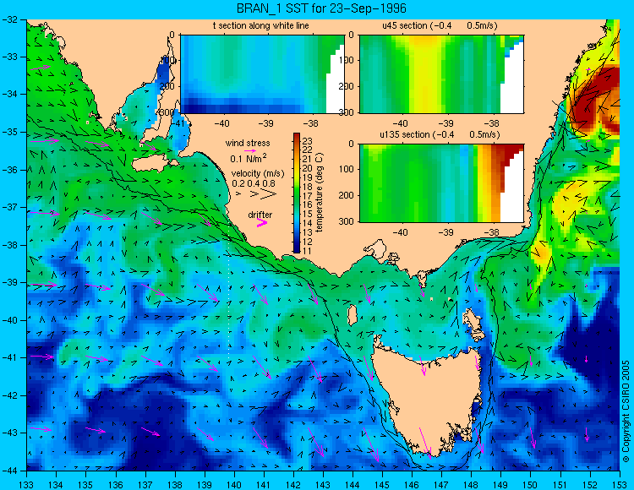
Task: Select the "temperature (deg C)" colorbar label
Action: [320, 193]
